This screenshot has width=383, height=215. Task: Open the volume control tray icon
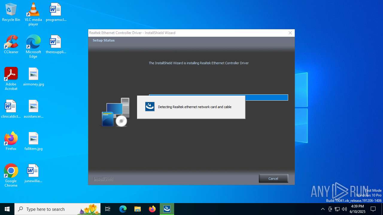coord(344,209)
